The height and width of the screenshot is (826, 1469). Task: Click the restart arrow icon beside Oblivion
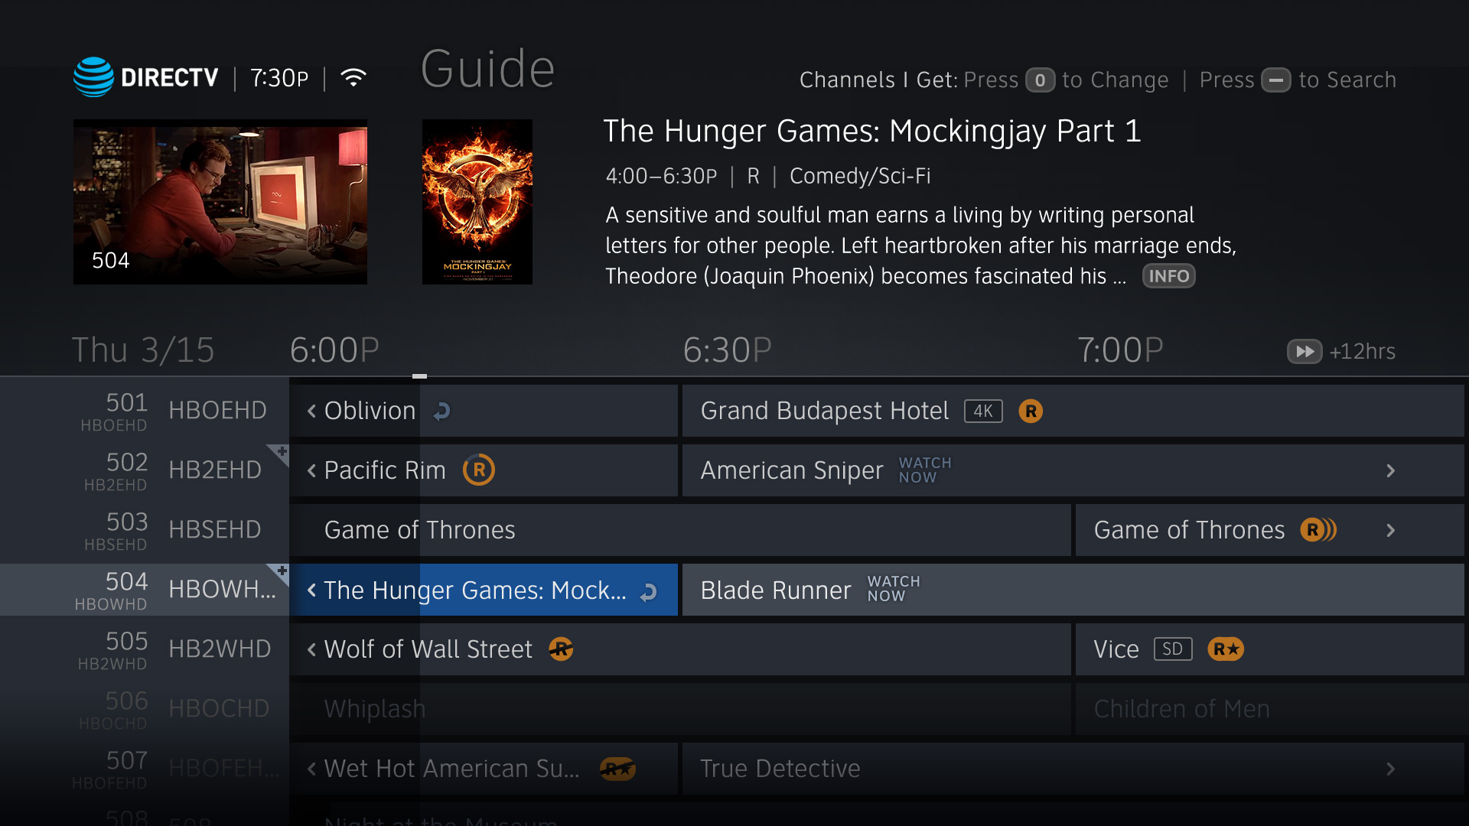click(x=441, y=411)
